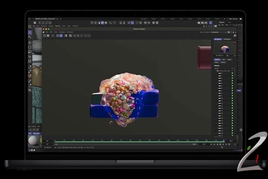Switch to the Objects manager tab
Viewport: 268px width, 179px height.
222,22
